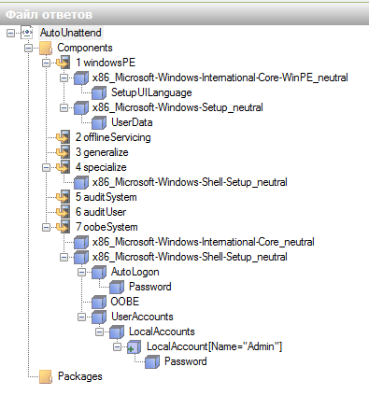
Task: Click the 4 specialize pass icon
Action: click(x=64, y=167)
